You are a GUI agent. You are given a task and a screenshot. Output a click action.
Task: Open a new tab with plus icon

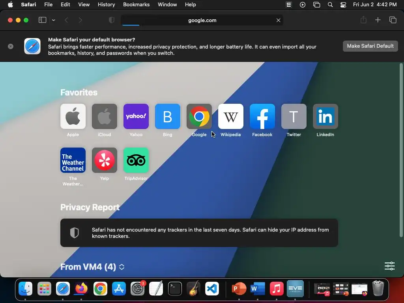tap(378, 20)
